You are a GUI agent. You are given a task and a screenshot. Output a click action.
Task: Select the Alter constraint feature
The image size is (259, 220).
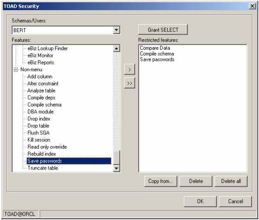pyautogui.click(x=43, y=84)
